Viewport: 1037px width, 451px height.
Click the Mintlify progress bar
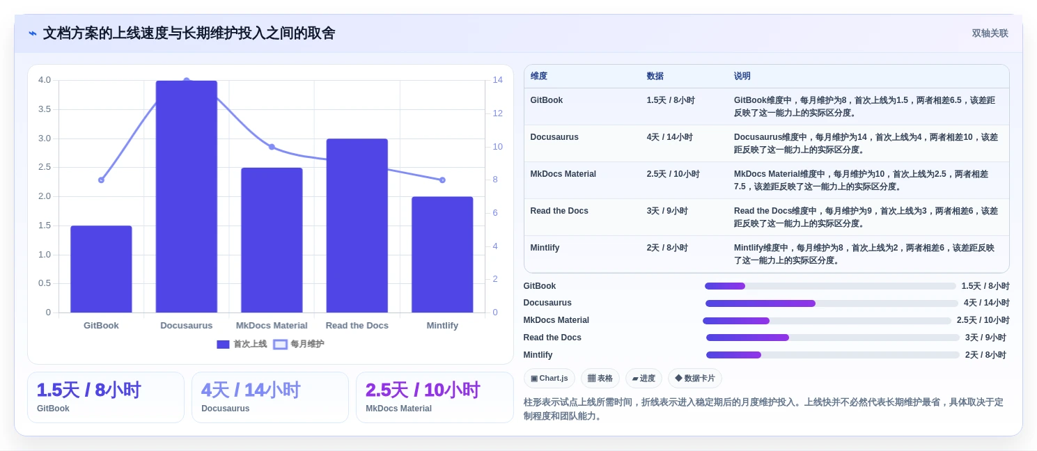tap(833, 355)
